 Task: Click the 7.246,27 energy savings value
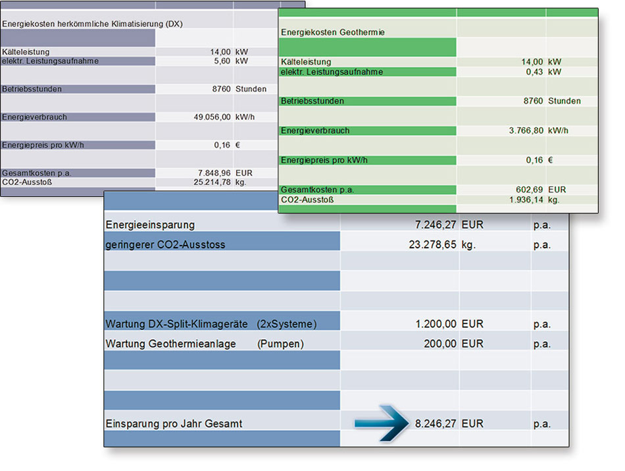coord(436,225)
